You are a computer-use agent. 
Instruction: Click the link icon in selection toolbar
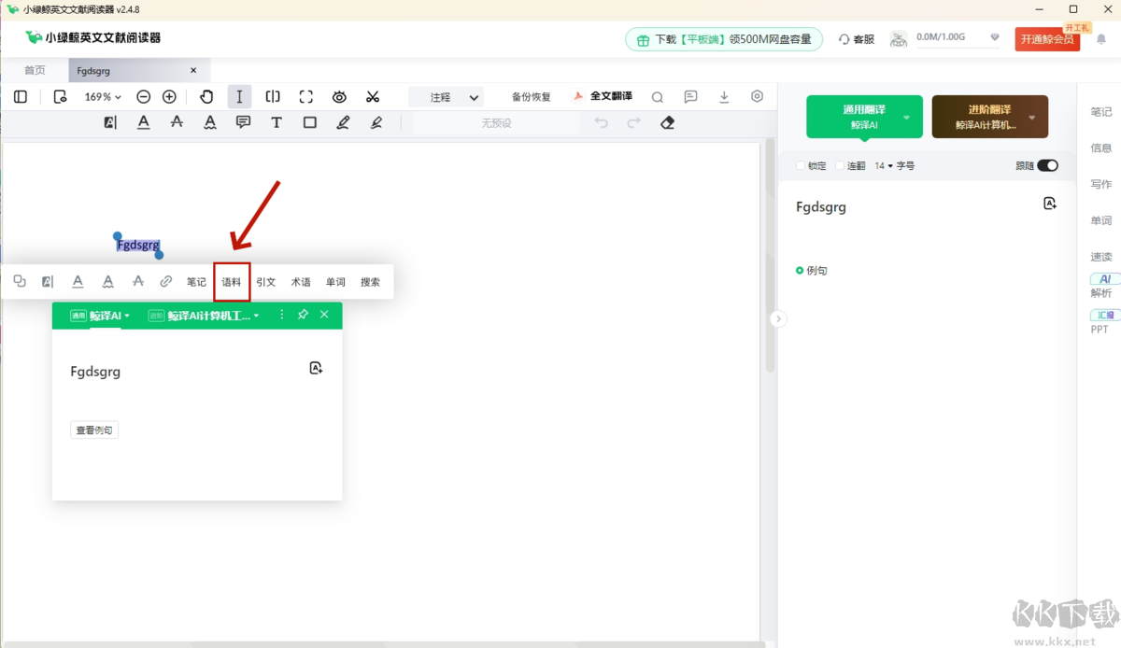coord(166,281)
